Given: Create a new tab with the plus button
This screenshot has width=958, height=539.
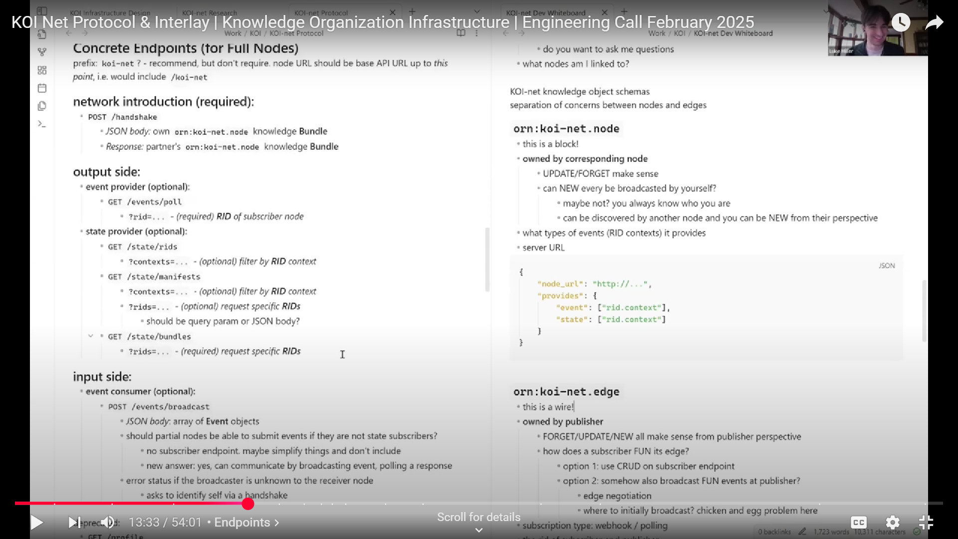Looking at the screenshot, I should click(412, 10).
